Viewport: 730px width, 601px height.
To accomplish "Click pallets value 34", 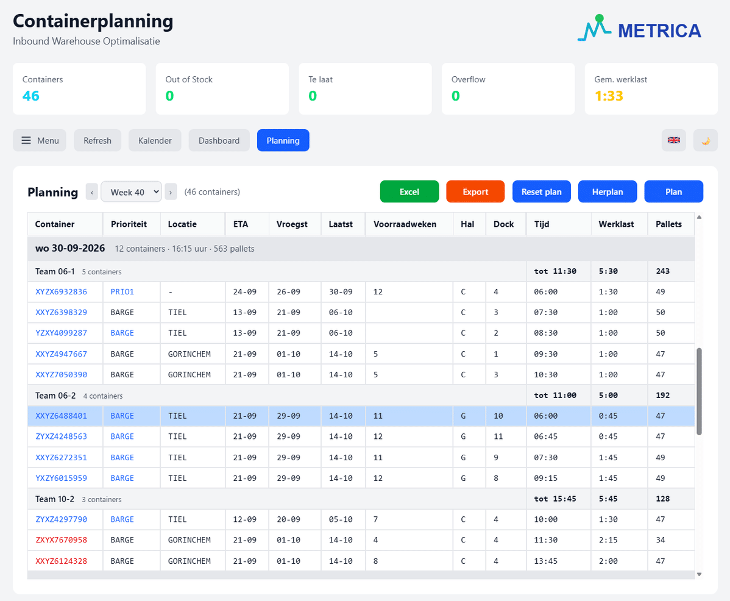I will pos(660,540).
